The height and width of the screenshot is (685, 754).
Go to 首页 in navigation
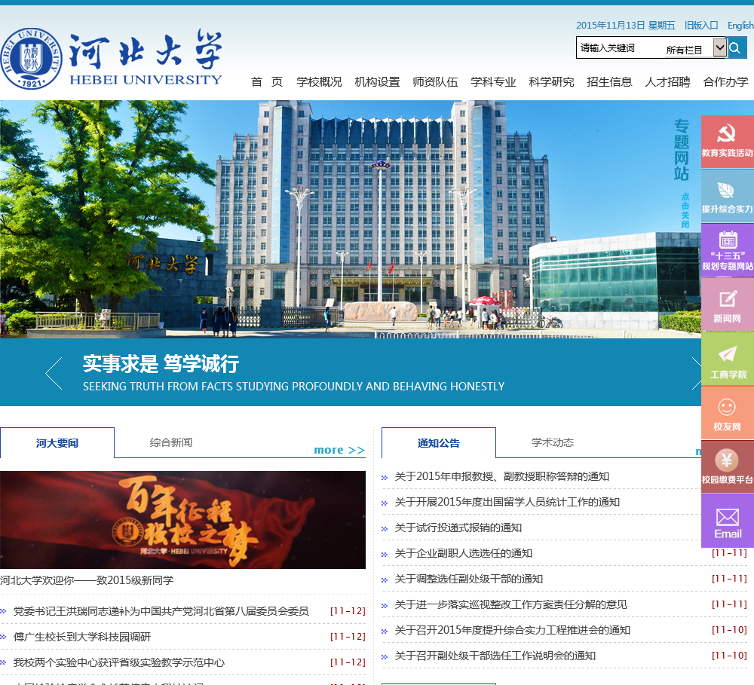tap(267, 81)
